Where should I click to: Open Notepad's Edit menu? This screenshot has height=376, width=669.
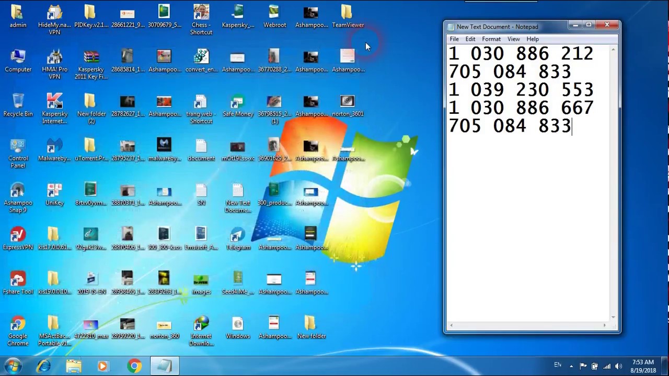pos(470,39)
